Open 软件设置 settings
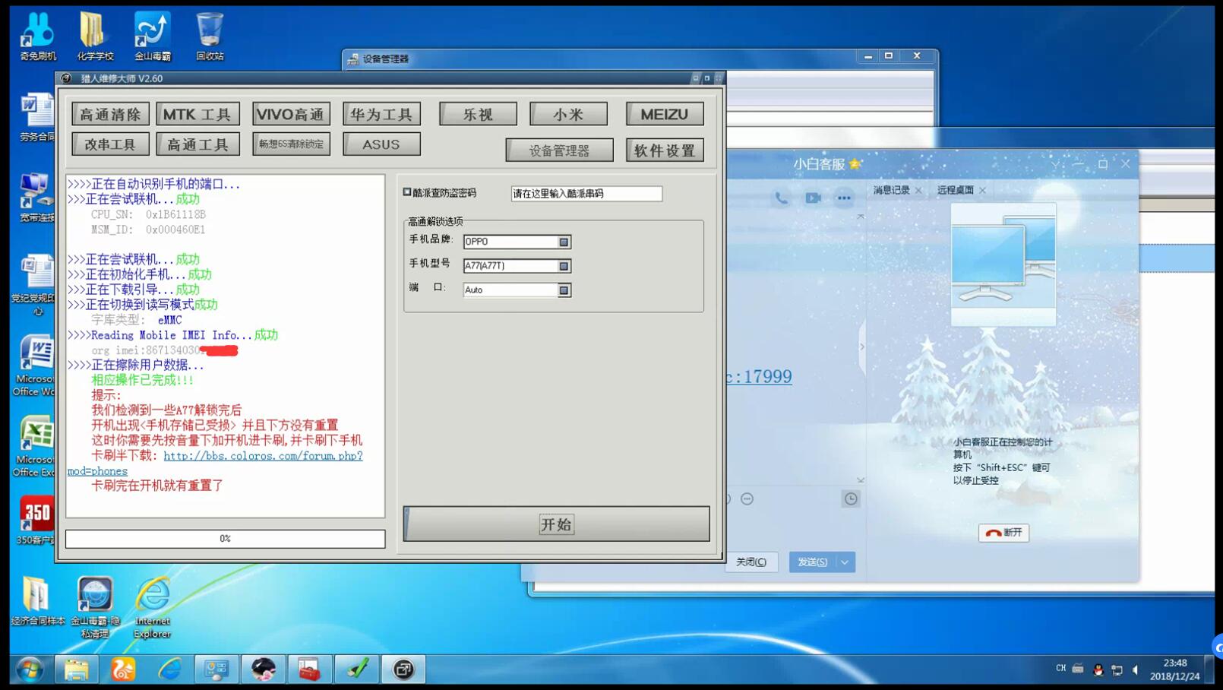Screen dimensions: 1223x690 [665, 150]
